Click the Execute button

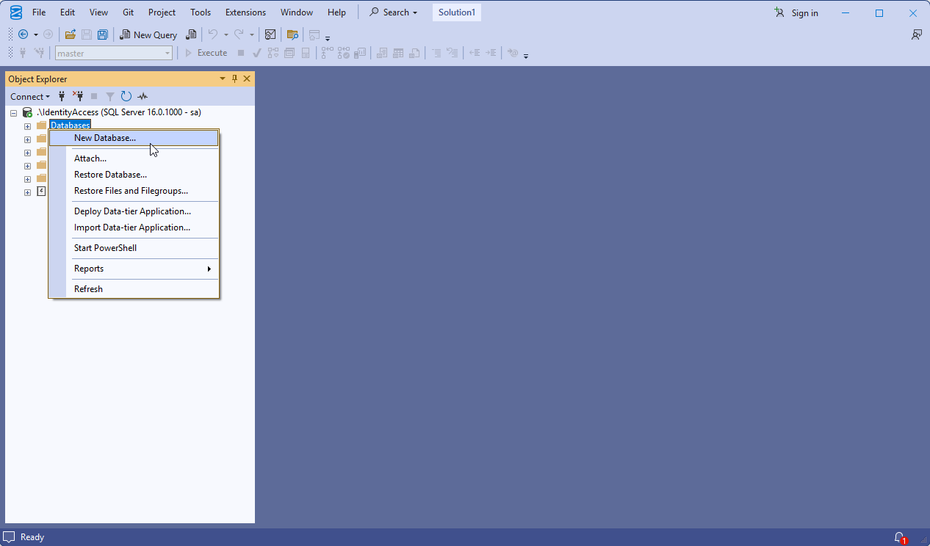point(206,53)
